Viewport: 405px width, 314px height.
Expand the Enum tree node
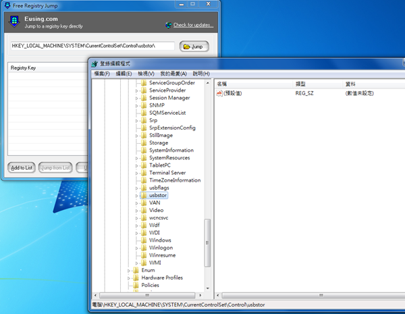point(128,270)
